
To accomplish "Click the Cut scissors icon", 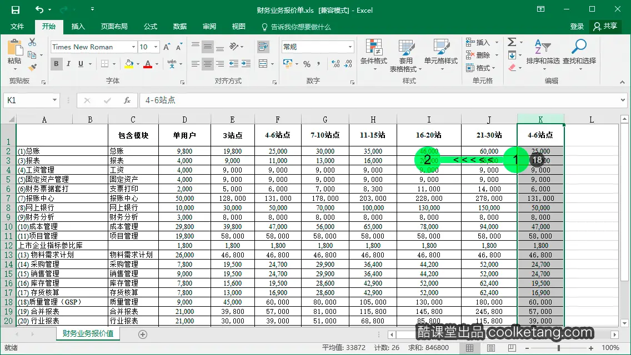I will 32,42.
